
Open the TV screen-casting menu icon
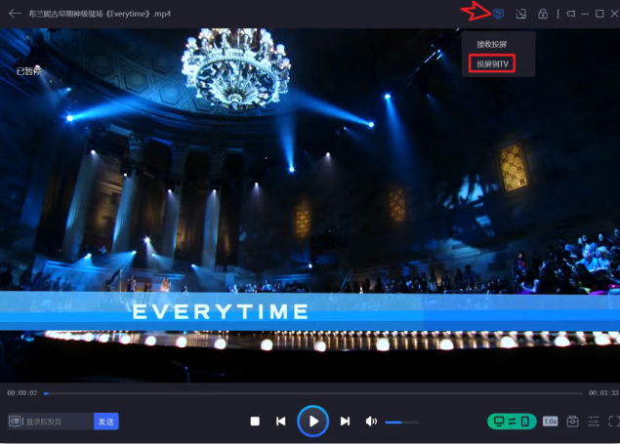pos(498,14)
